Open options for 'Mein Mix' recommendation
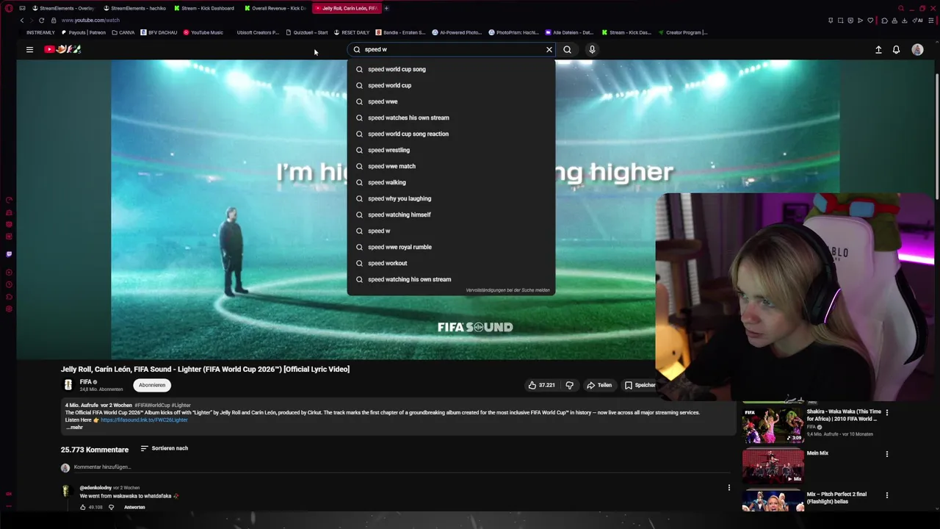Screen dimensions: 940x529 pyautogui.click(x=886, y=454)
